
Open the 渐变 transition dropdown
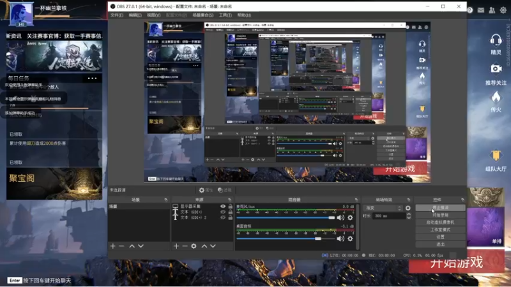click(383, 208)
